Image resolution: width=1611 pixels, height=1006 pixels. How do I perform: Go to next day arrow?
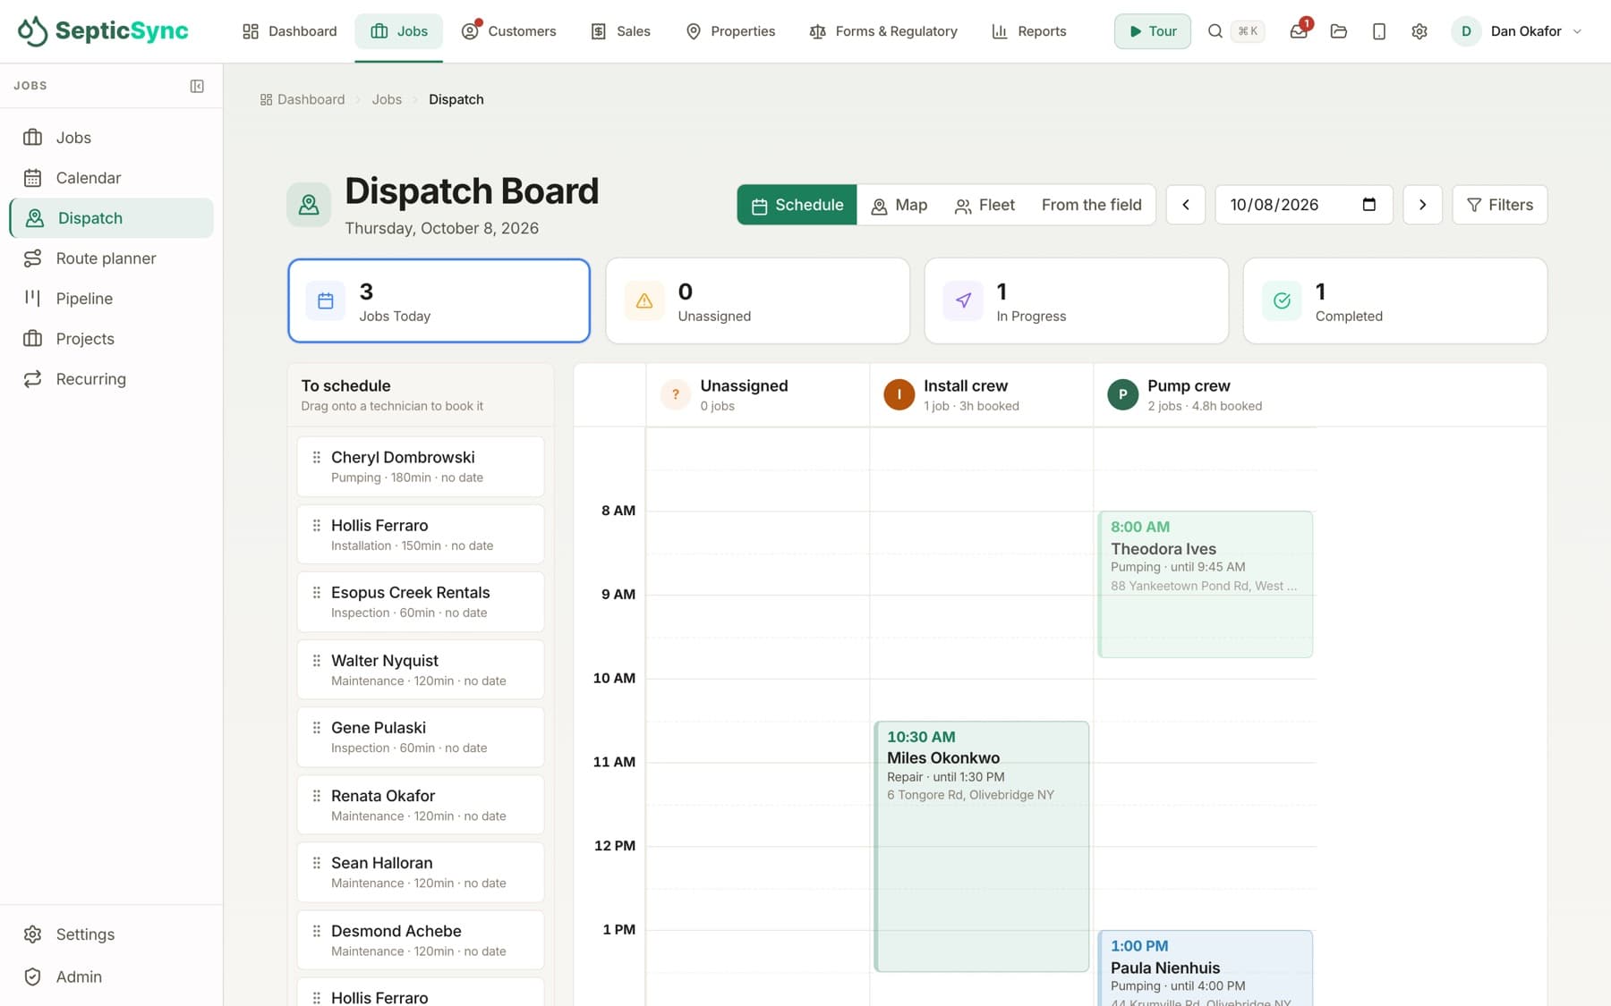click(1422, 205)
